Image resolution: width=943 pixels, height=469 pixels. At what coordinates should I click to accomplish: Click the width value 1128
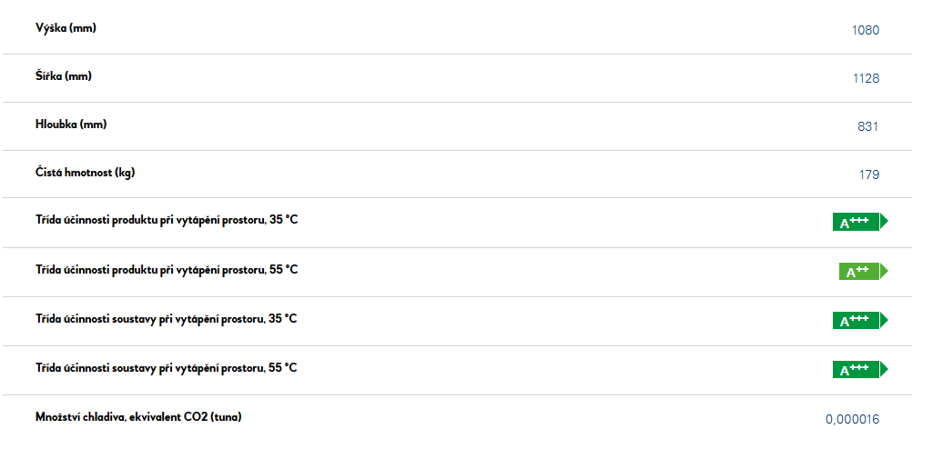[866, 79]
